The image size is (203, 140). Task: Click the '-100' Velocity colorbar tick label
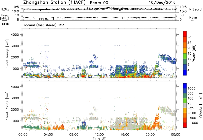point(192,113)
